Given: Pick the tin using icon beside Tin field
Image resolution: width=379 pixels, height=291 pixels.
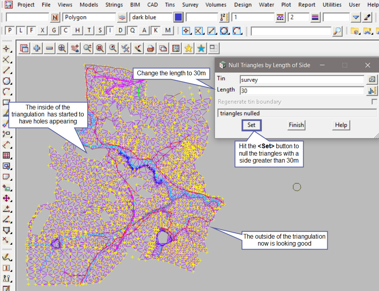Looking at the screenshot, I should coord(372,80).
